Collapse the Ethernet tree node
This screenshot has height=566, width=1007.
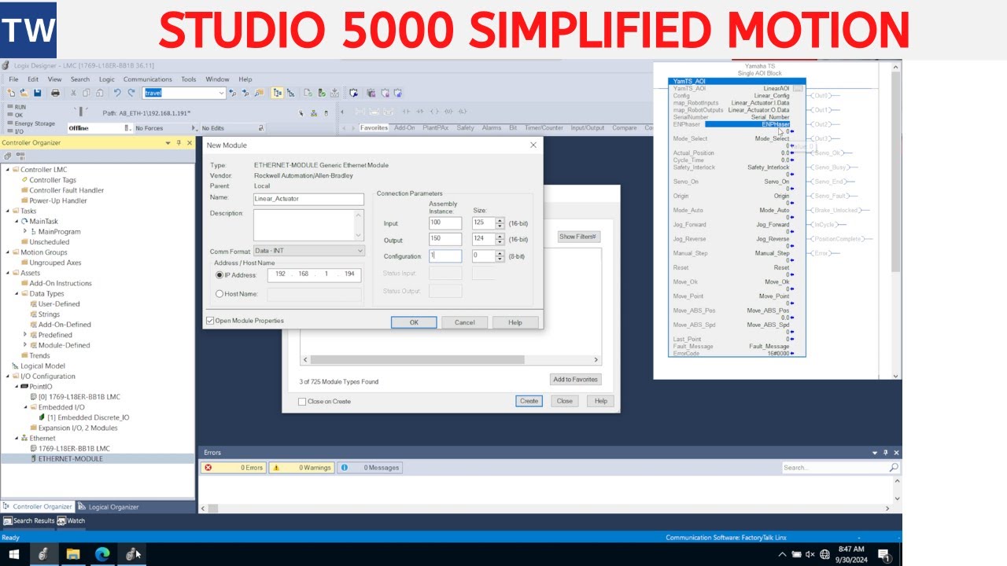pyautogui.click(x=17, y=439)
